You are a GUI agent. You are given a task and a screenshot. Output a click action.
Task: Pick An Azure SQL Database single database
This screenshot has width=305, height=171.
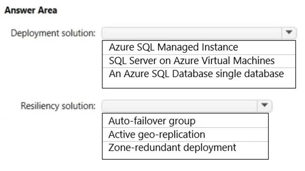pyautogui.click(x=199, y=74)
